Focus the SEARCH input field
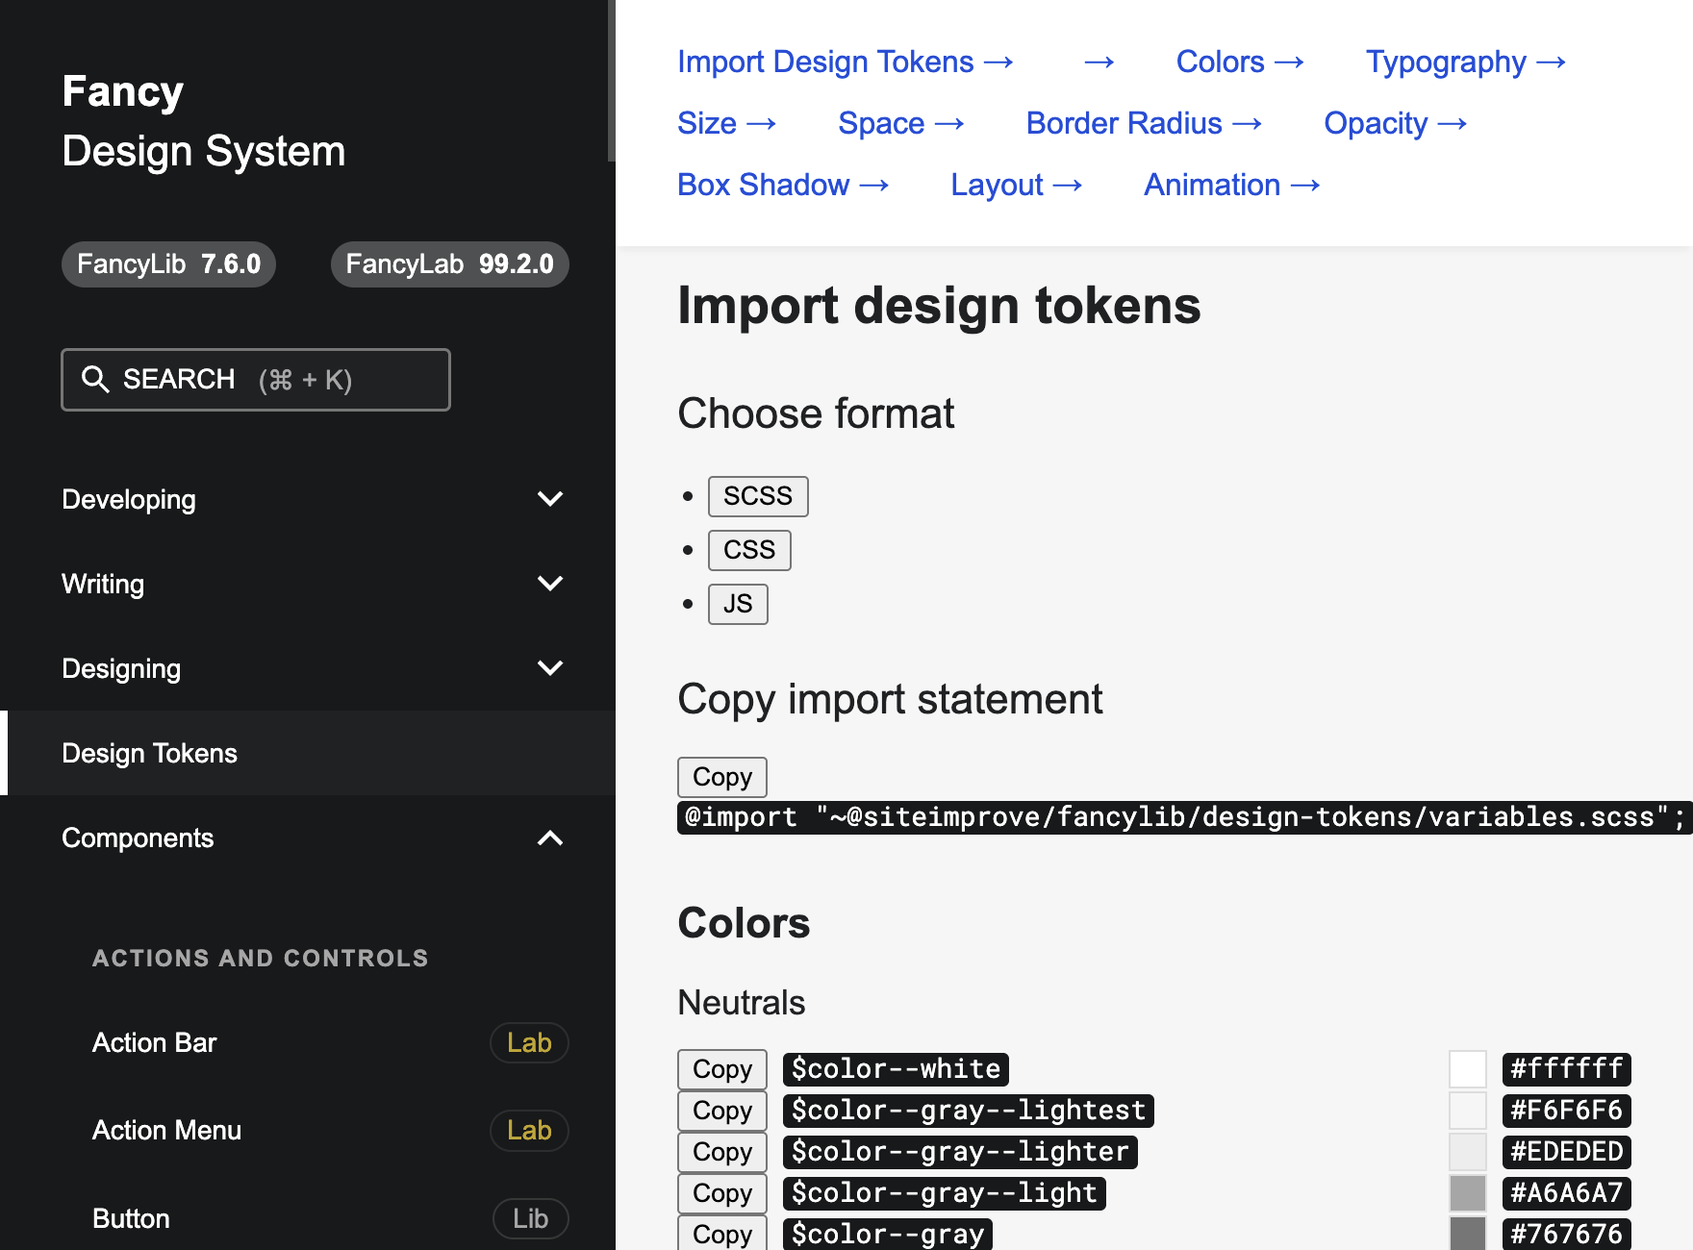 [256, 380]
